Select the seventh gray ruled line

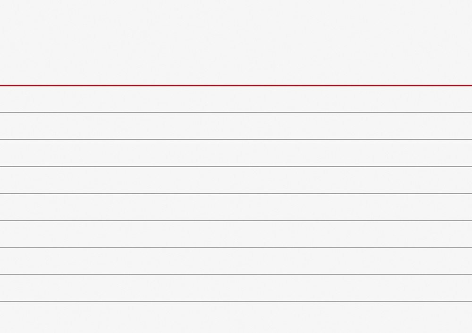point(236,274)
